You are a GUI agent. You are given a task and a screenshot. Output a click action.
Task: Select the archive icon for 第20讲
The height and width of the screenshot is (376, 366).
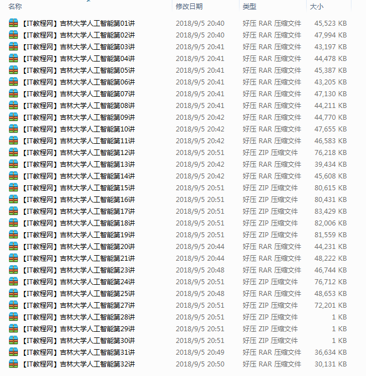13,247
